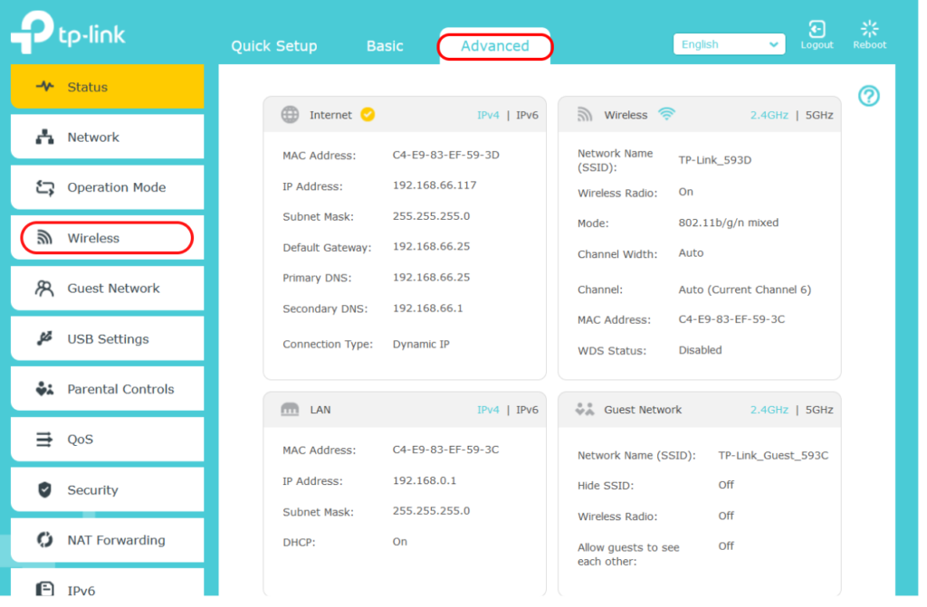The height and width of the screenshot is (607, 927).
Task: Click the tp-link logo icon
Action: 32,32
